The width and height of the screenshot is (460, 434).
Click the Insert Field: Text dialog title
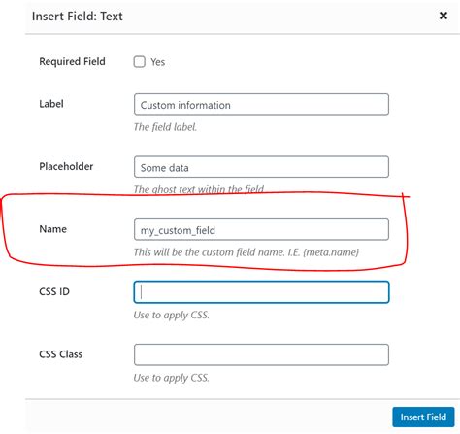coord(78,17)
